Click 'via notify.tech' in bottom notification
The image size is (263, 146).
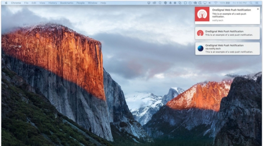click(x=213, y=49)
